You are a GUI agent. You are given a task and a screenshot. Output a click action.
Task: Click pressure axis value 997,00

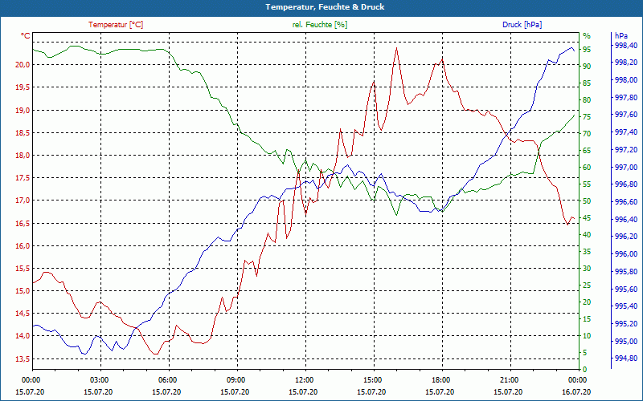pyautogui.click(x=626, y=168)
